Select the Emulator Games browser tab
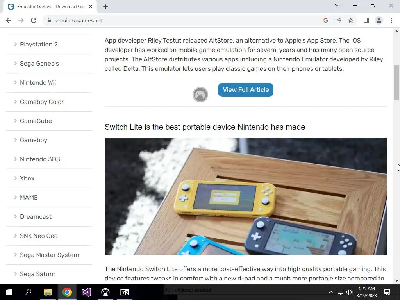The width and height of the screenshot is (400, 300). [50, 7]
